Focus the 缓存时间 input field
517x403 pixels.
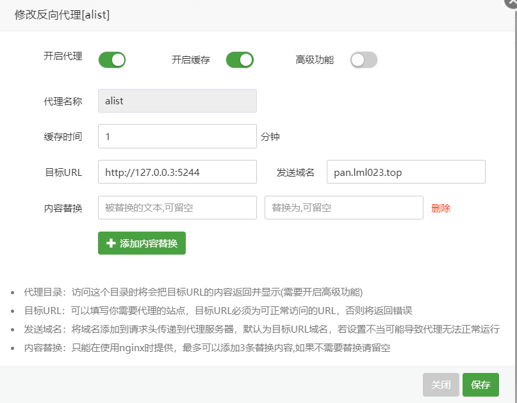177,136
